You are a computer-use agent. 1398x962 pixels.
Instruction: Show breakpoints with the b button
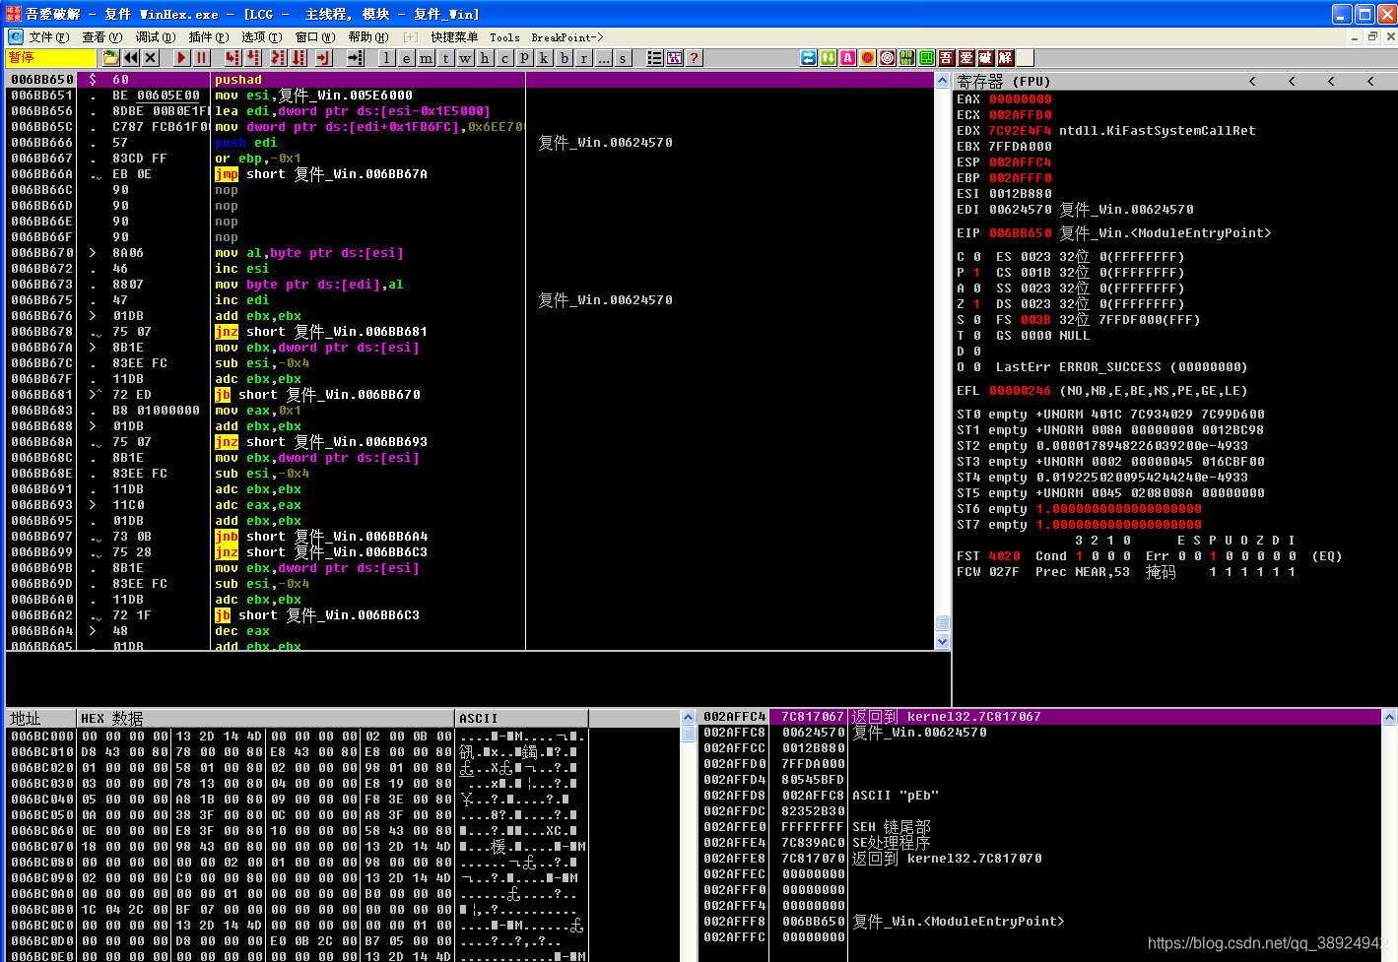[564, 58]
